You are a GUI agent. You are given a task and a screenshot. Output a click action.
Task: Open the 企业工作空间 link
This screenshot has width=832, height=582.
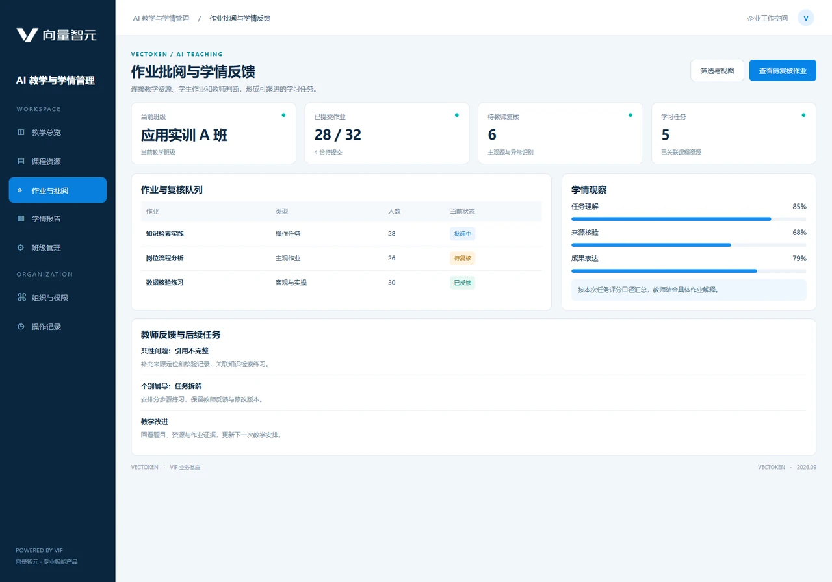pyautogui.click(x=768, y=18)
